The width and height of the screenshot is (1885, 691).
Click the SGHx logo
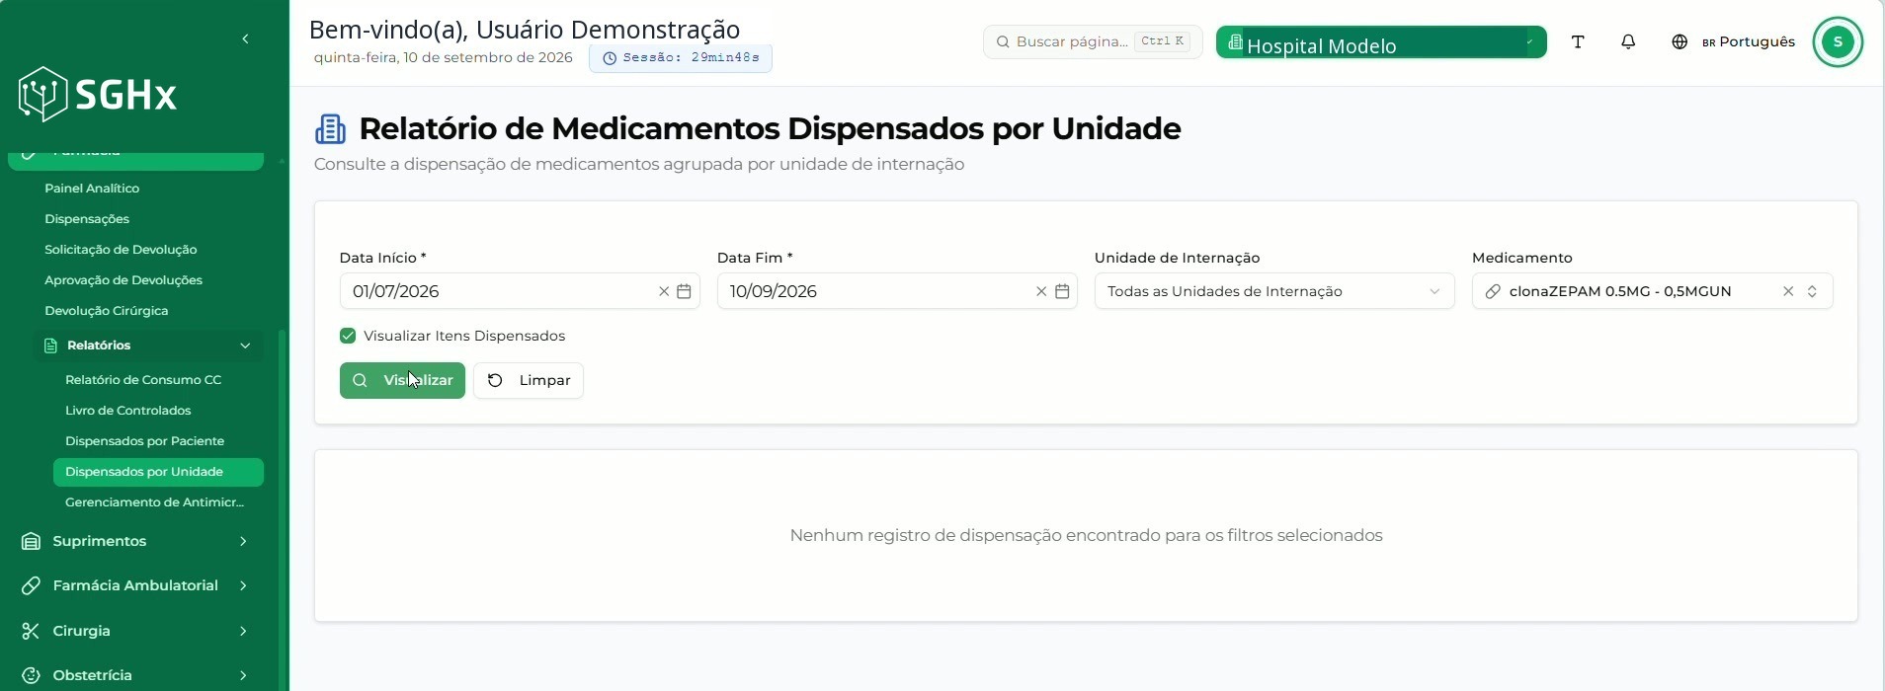(x=98, y=95)
